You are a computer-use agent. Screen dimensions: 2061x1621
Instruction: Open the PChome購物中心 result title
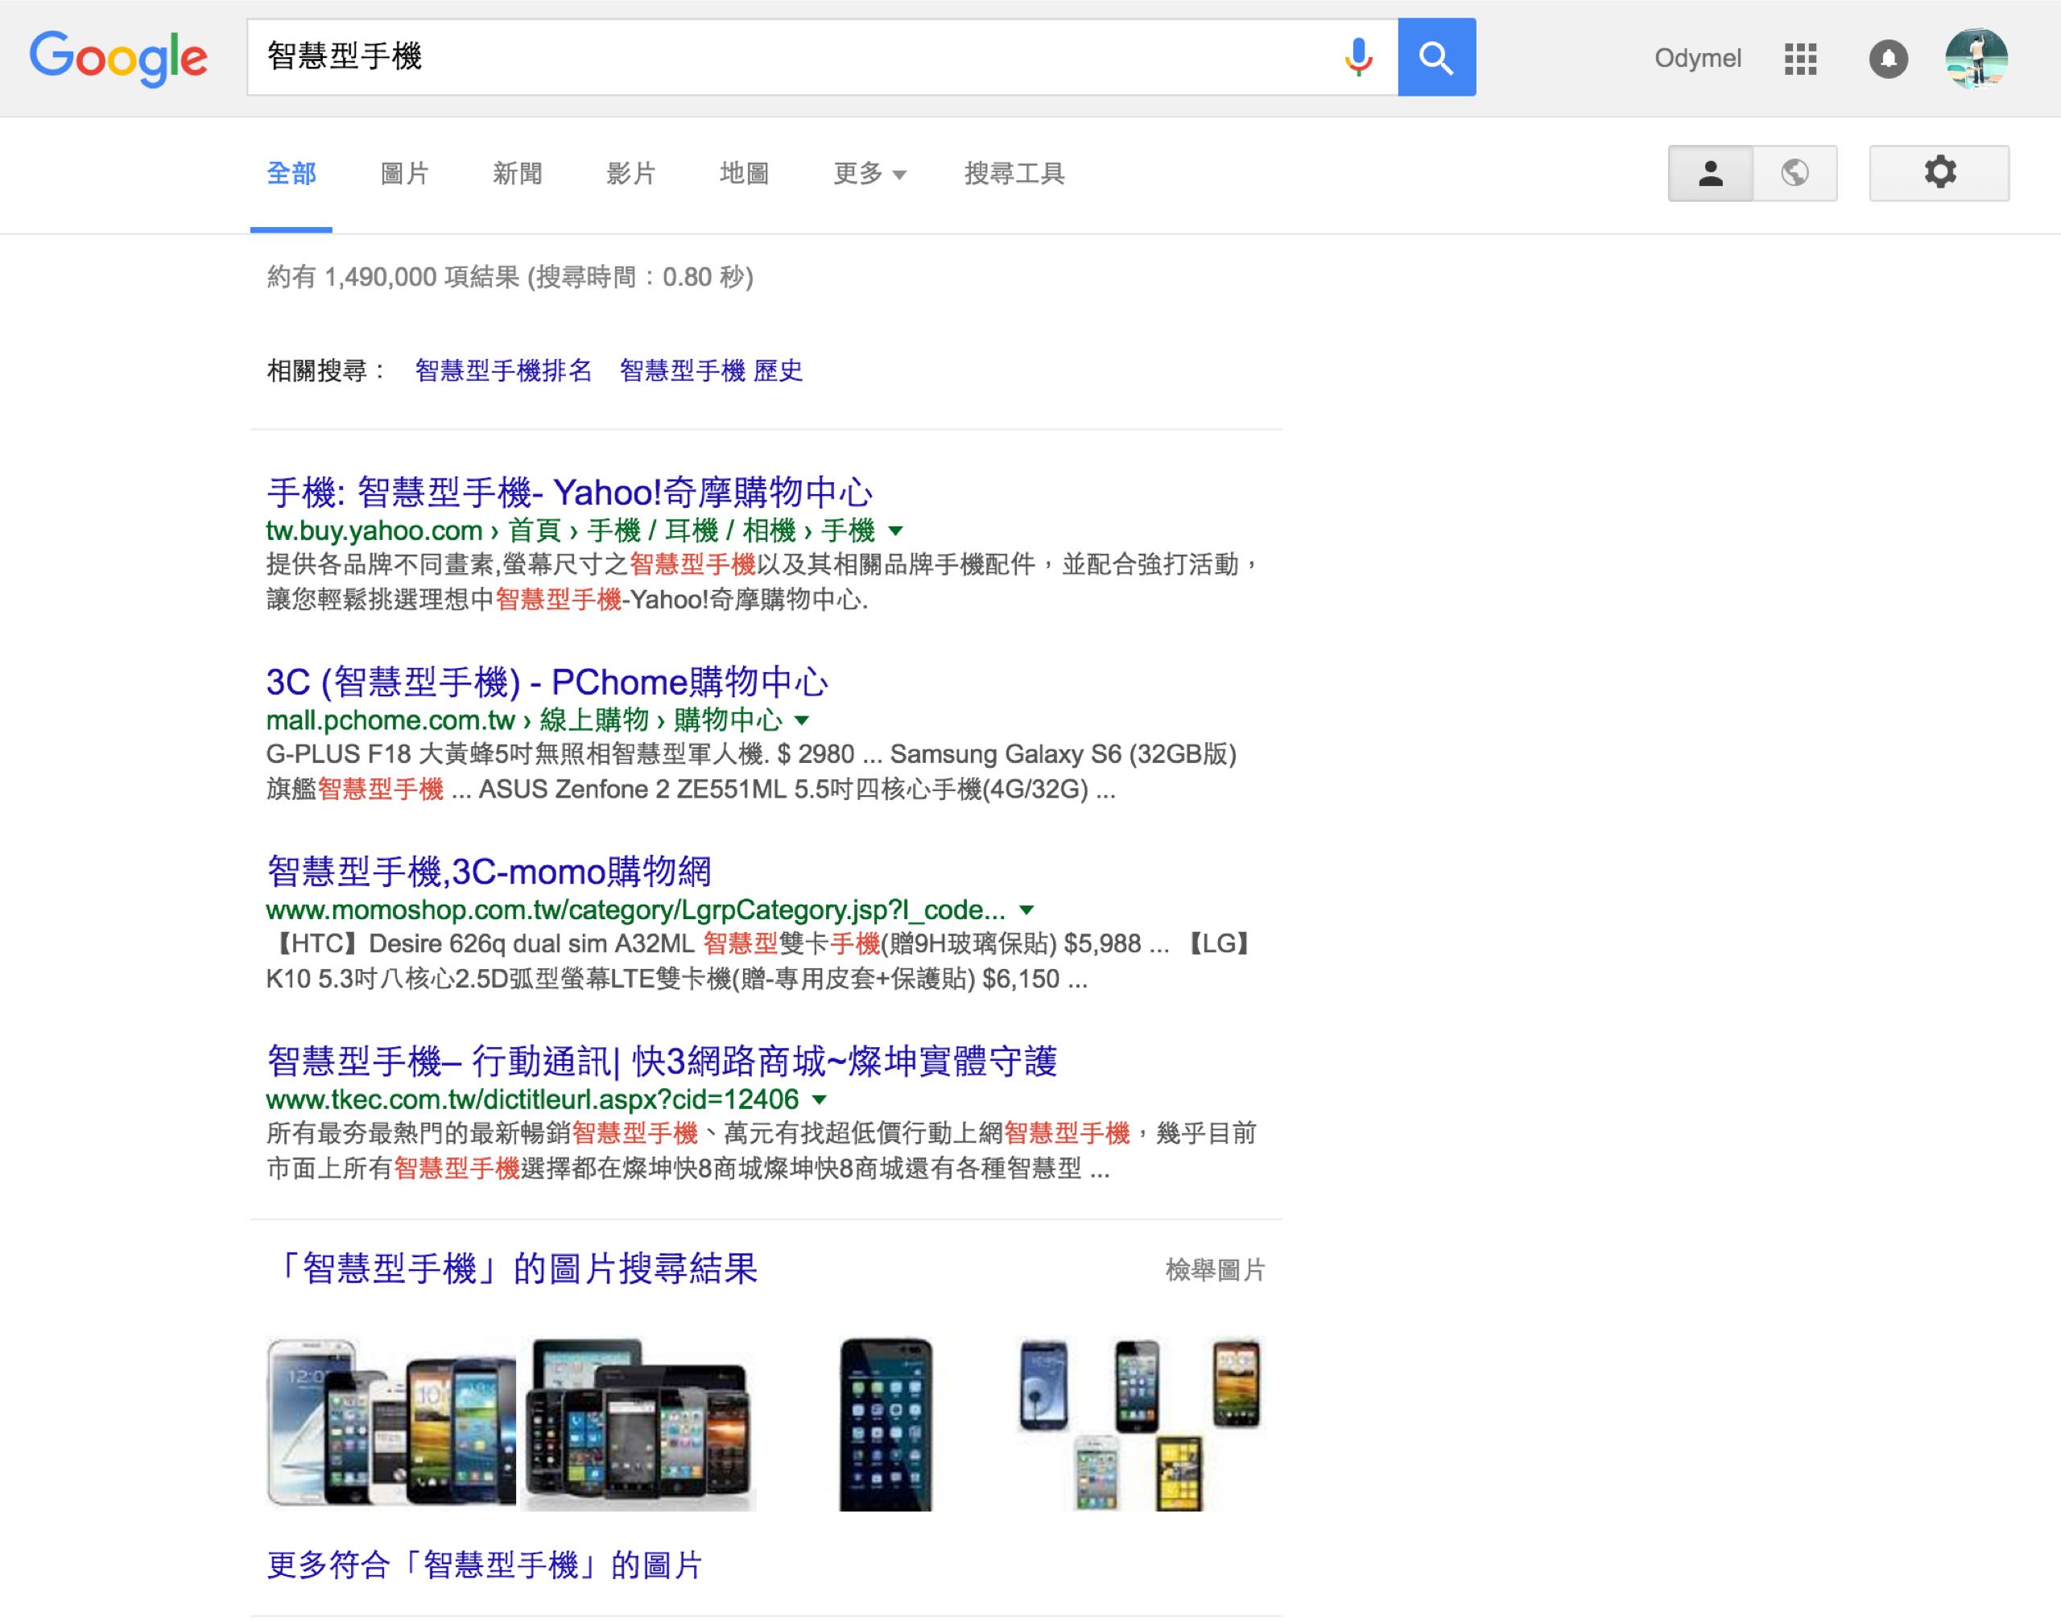[547, 682]
